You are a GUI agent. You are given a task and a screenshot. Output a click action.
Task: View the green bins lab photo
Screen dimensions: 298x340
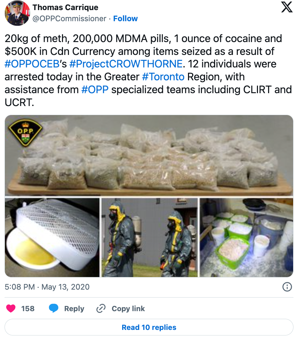pyautogui.click(x=246, y=237)
